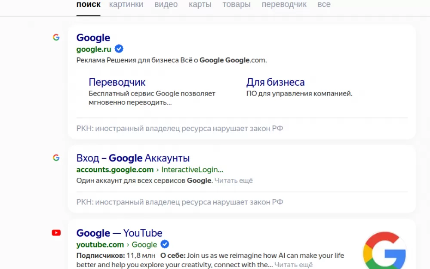The width and height of the screenshot is (430, 269).
Task: Click Google favicon beside Вход Аккаунты result
Action: coord(56,158)
